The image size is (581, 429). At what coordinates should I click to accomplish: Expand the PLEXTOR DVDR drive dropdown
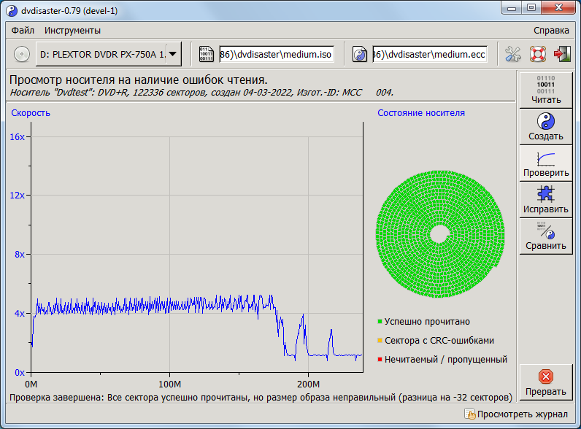[x=173, y=54]
